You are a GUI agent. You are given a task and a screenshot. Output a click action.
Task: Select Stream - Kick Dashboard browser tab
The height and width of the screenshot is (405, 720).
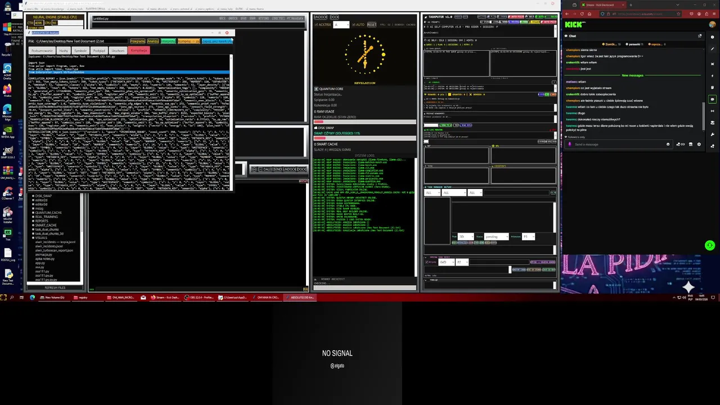[604, 5]
